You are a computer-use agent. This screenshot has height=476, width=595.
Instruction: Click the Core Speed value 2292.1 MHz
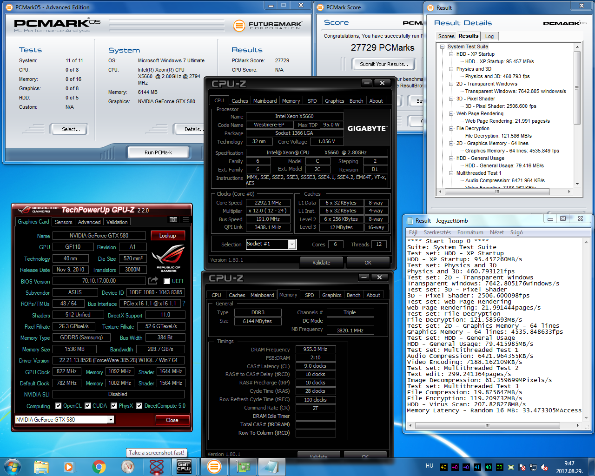[x=268, y=203]
